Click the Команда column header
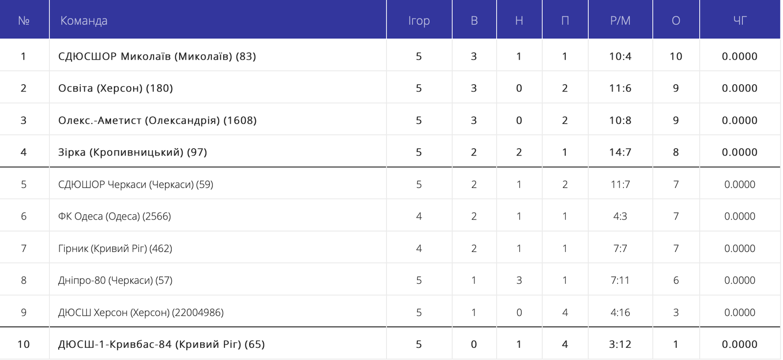The image size is (783, 360). (x=84, y=21)
